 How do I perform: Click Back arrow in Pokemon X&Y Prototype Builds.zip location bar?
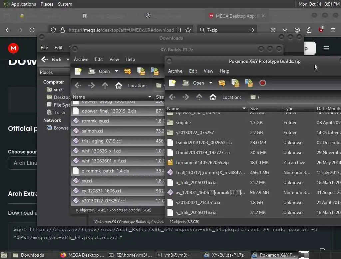pyautogui.click(x=172, y=97)
